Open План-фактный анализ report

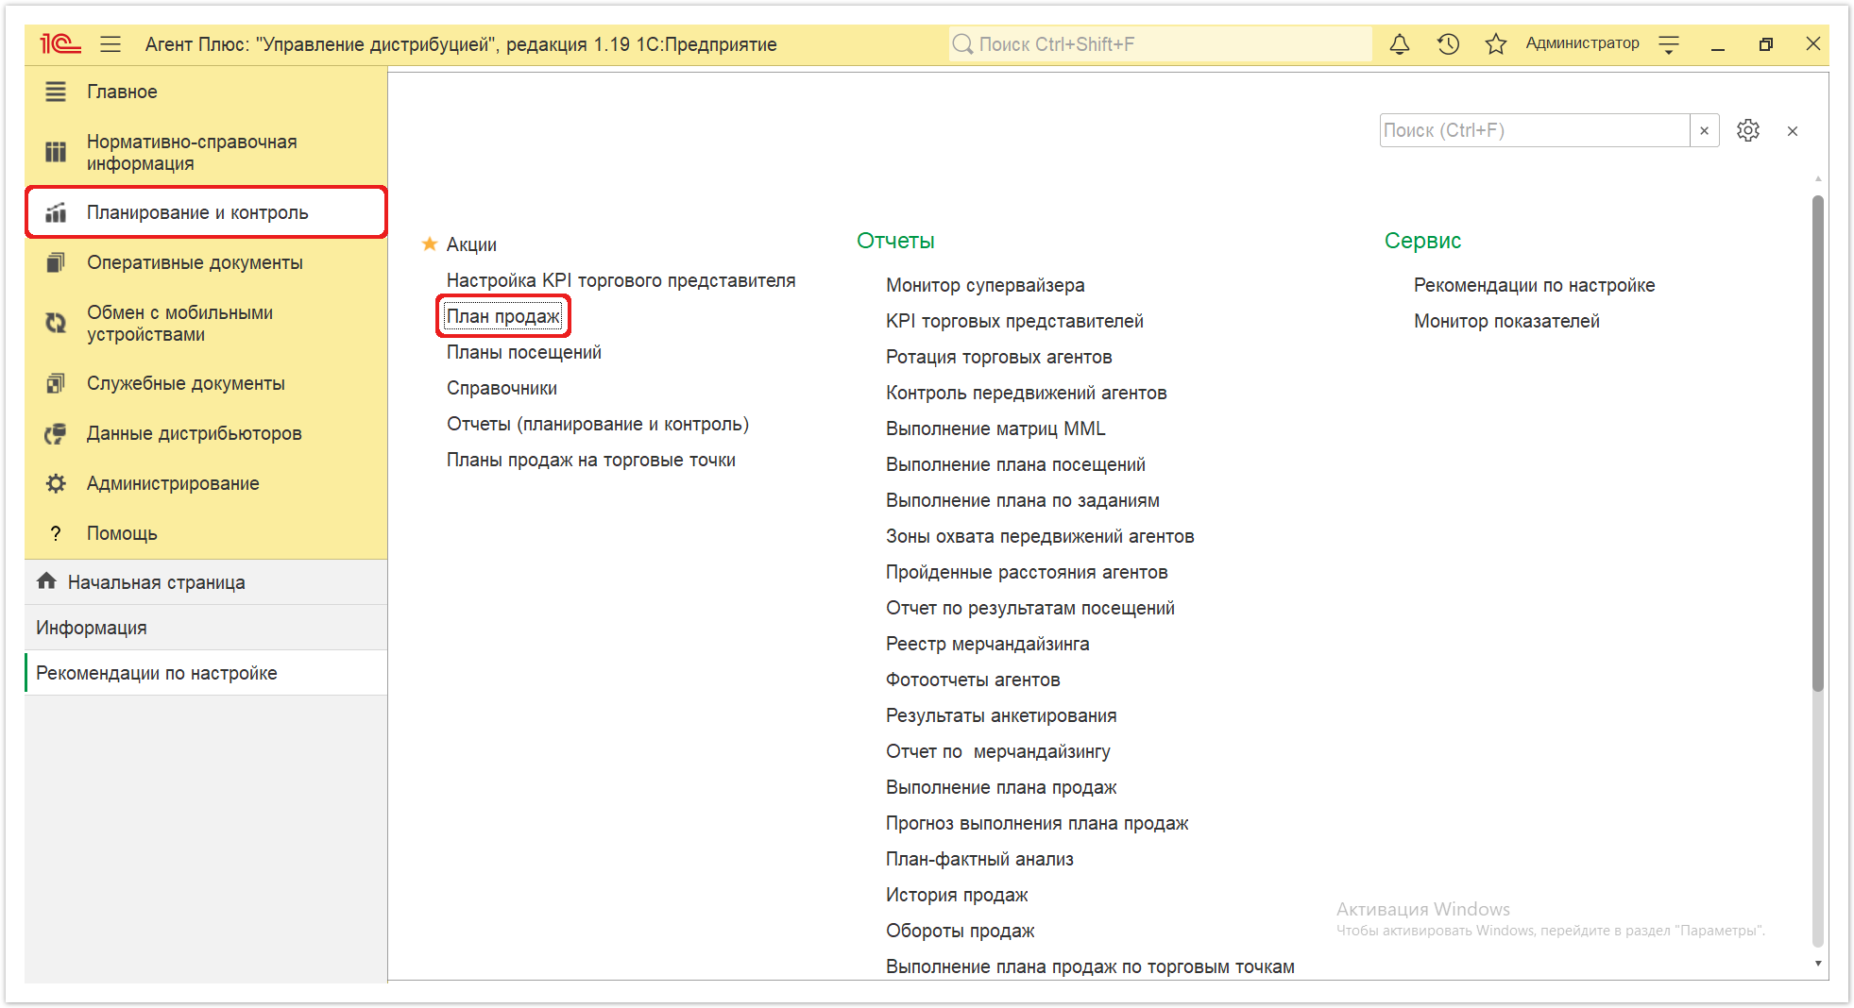click(x=979, y=859)
